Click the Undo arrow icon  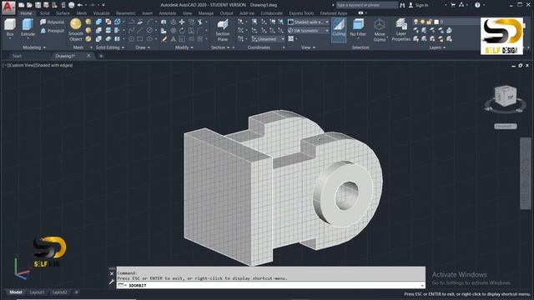pyautogui.click(x=80, y=5)
